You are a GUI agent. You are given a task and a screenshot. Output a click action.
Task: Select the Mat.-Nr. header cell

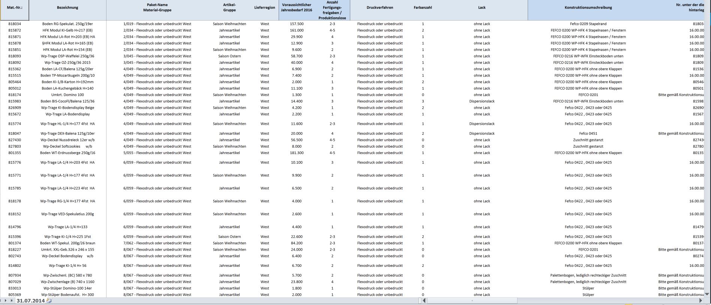[x=15, y=10]
